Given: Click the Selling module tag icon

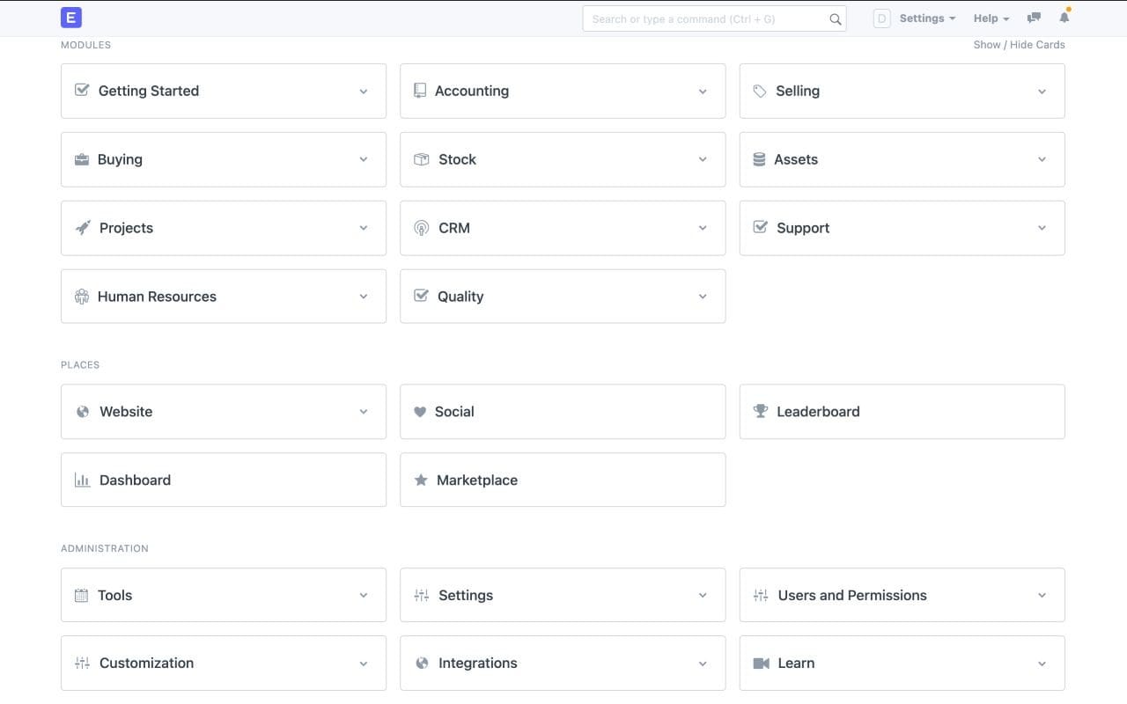Looking at the screenshot, I should point(760,90).
